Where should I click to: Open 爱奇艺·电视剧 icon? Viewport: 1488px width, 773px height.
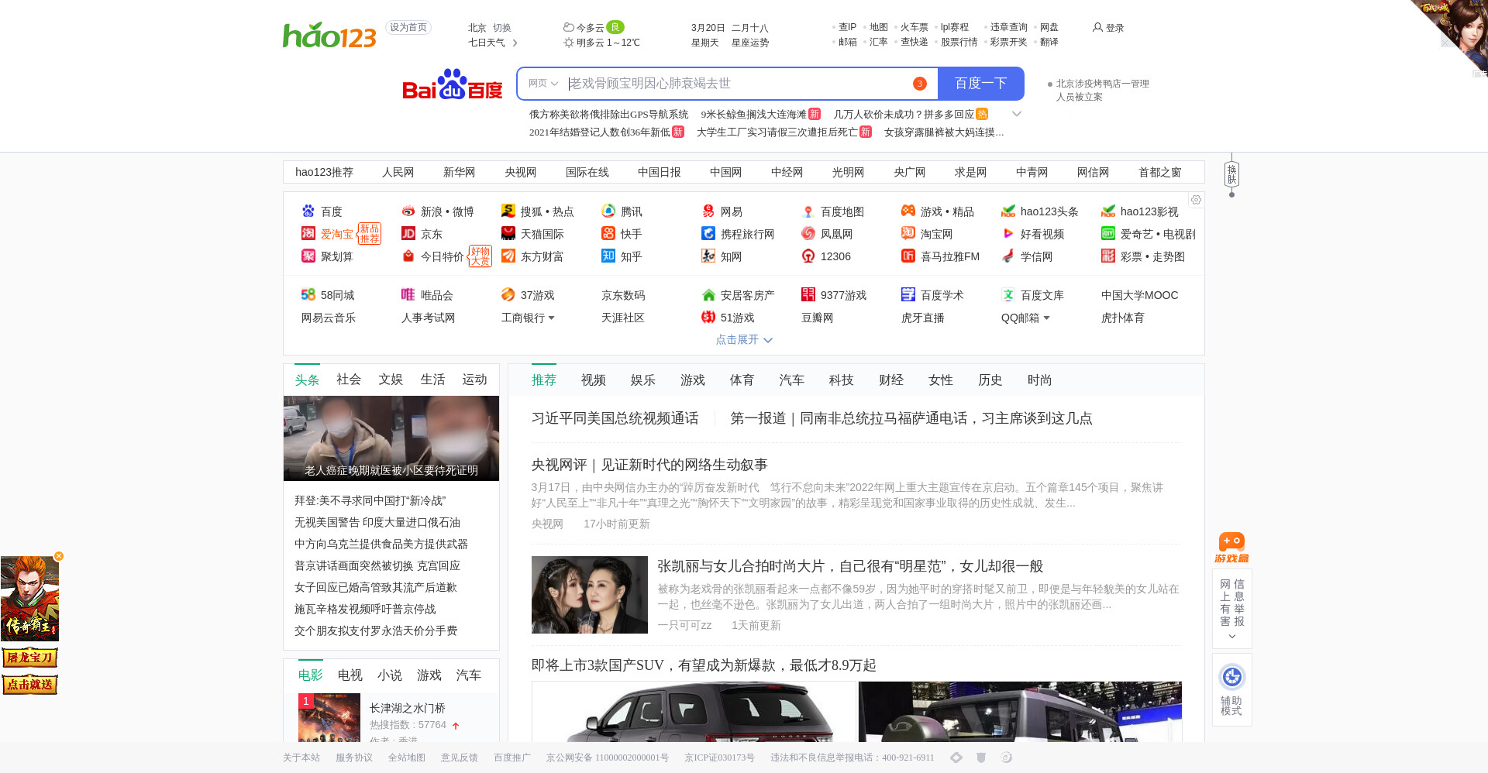point(1107,233)
